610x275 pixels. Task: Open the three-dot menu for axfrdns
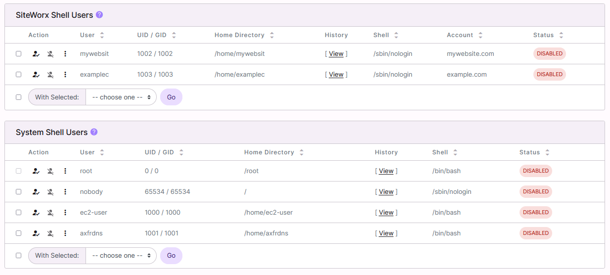pyautogui.click(x=65, y=233)
